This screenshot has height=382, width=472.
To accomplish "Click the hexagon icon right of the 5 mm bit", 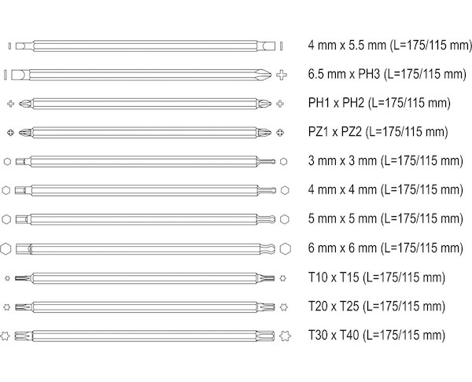I will pyautogui.click(x=284, y=219).
